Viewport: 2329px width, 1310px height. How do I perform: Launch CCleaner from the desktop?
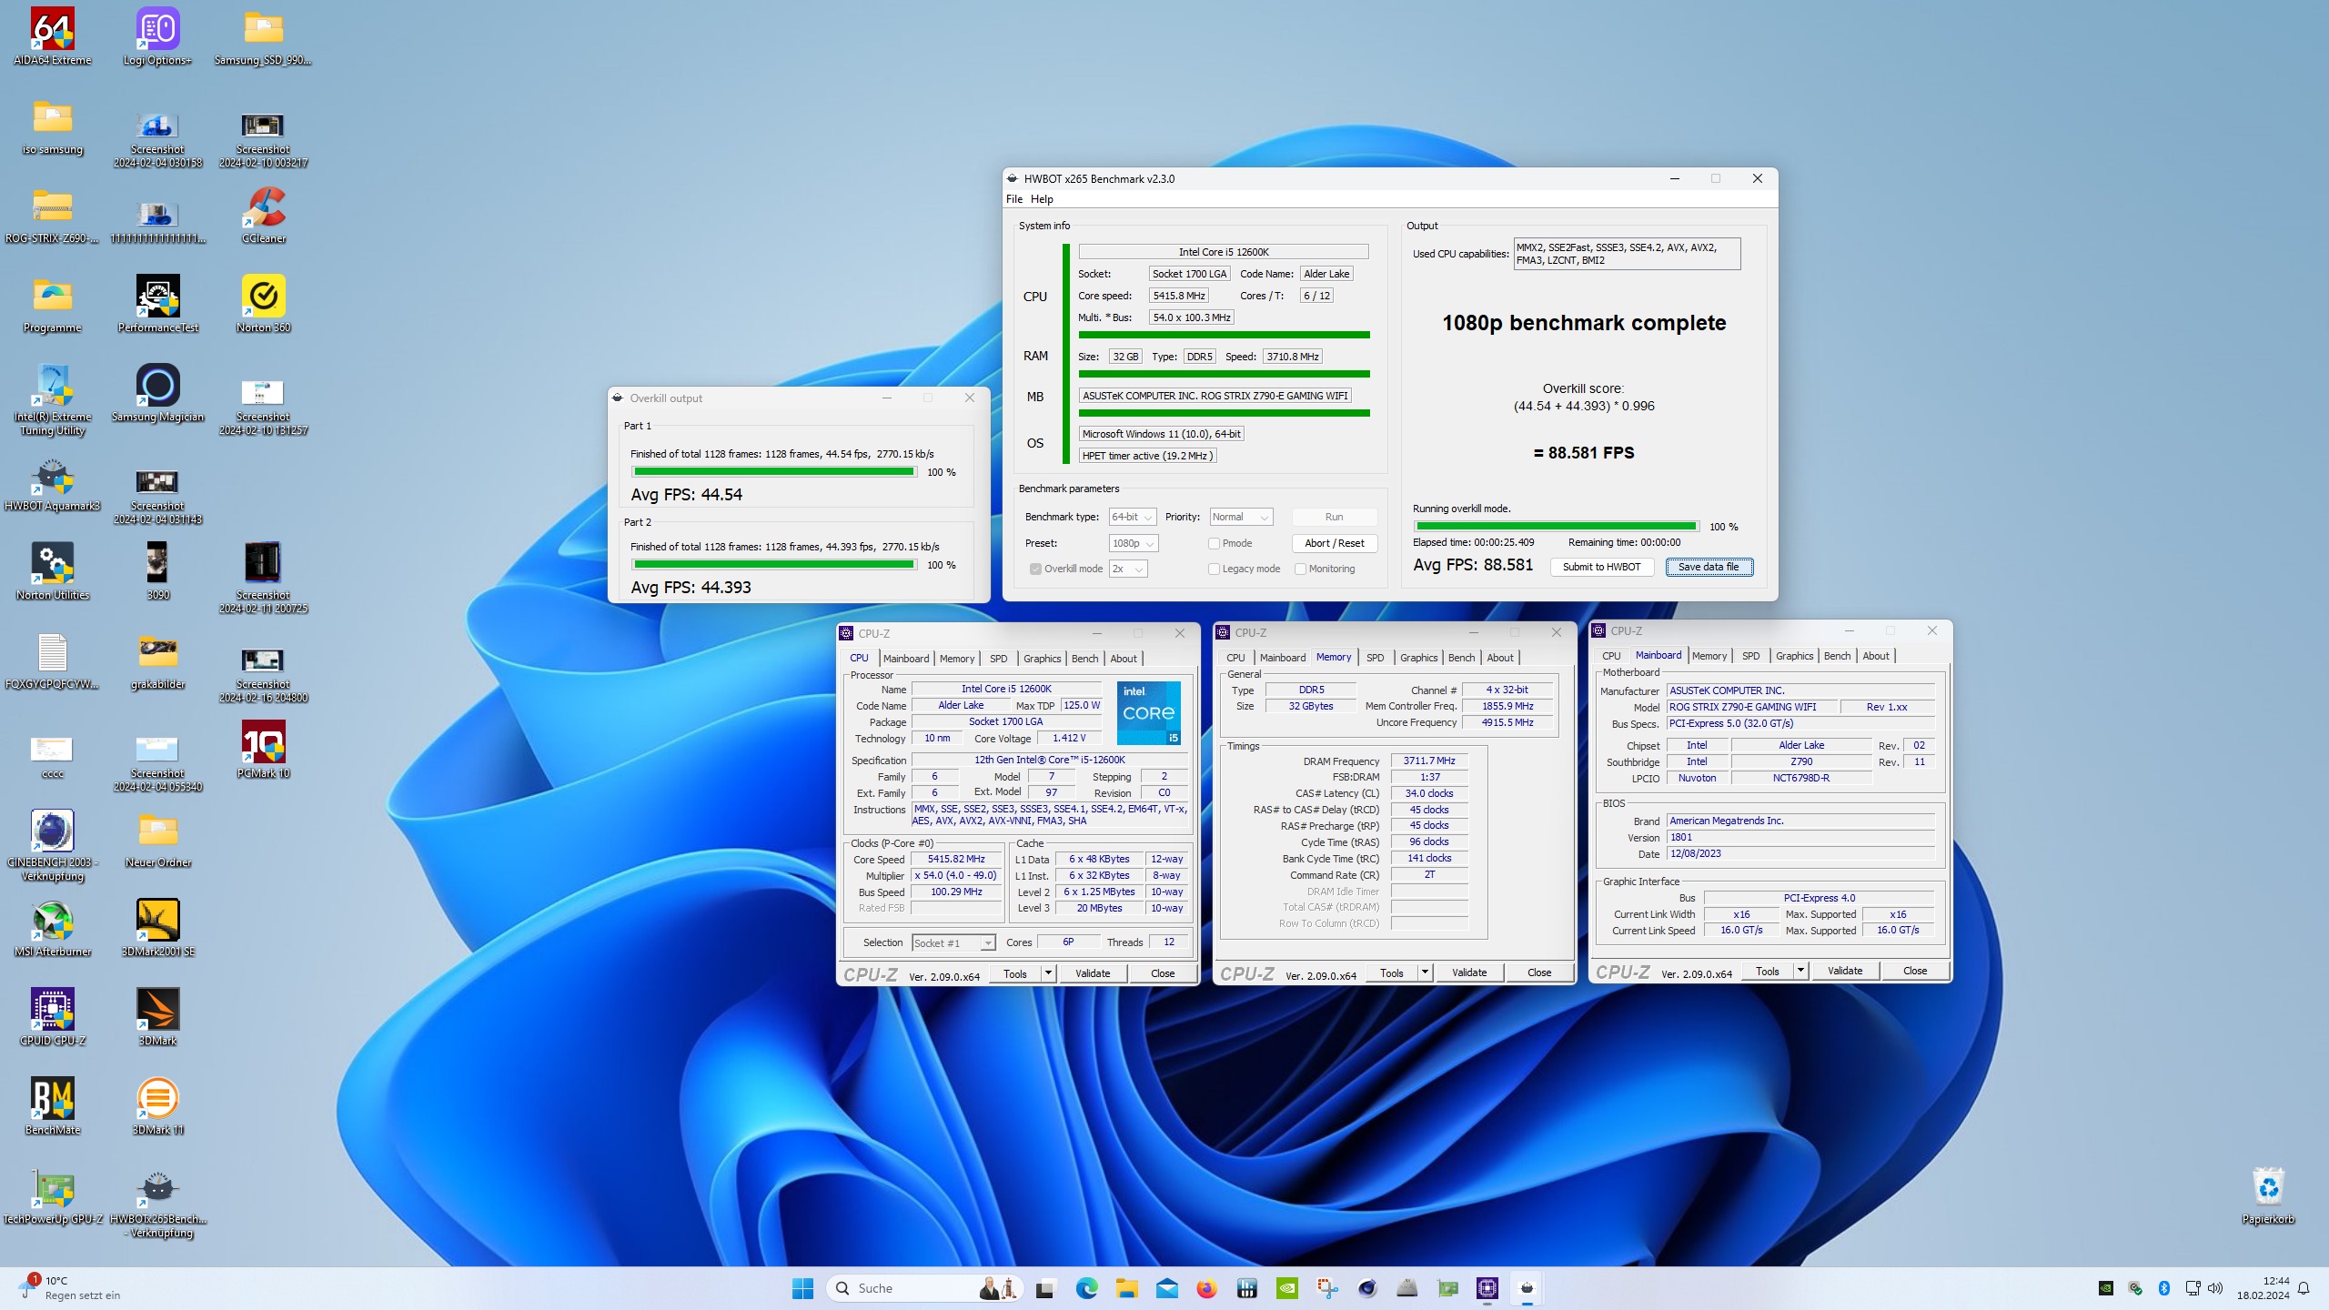[x=264, y=216]
